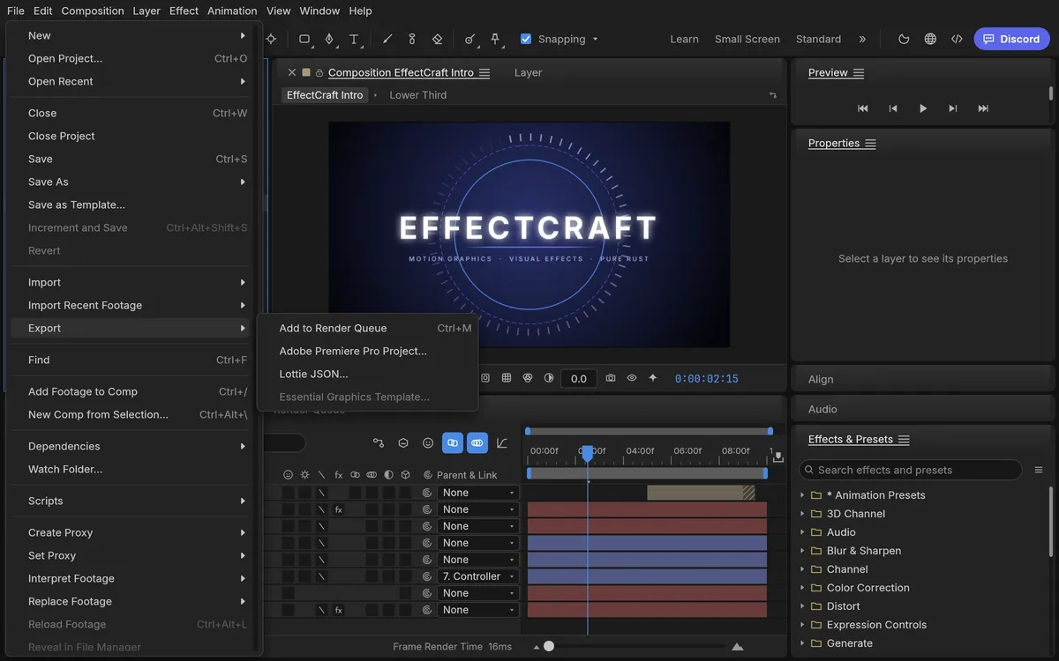Choose Add to Render Queue
This screenshot has height=661, width=1059.
click(367, 328)
